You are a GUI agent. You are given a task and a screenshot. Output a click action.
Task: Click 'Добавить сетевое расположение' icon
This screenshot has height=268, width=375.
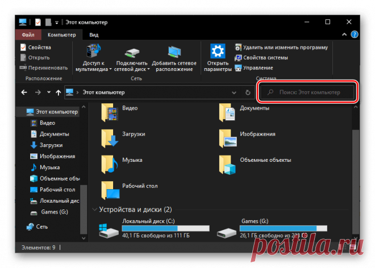[174, 52]
